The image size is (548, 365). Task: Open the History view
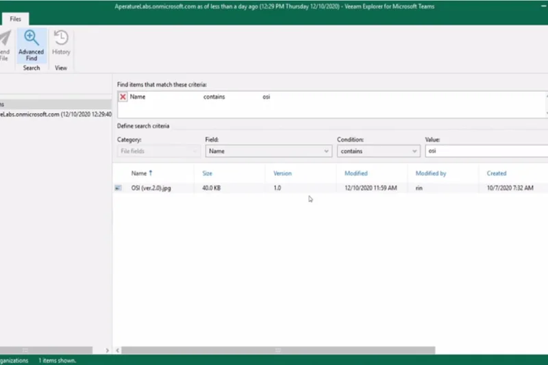pyautogui.click(x=61, y=43)
